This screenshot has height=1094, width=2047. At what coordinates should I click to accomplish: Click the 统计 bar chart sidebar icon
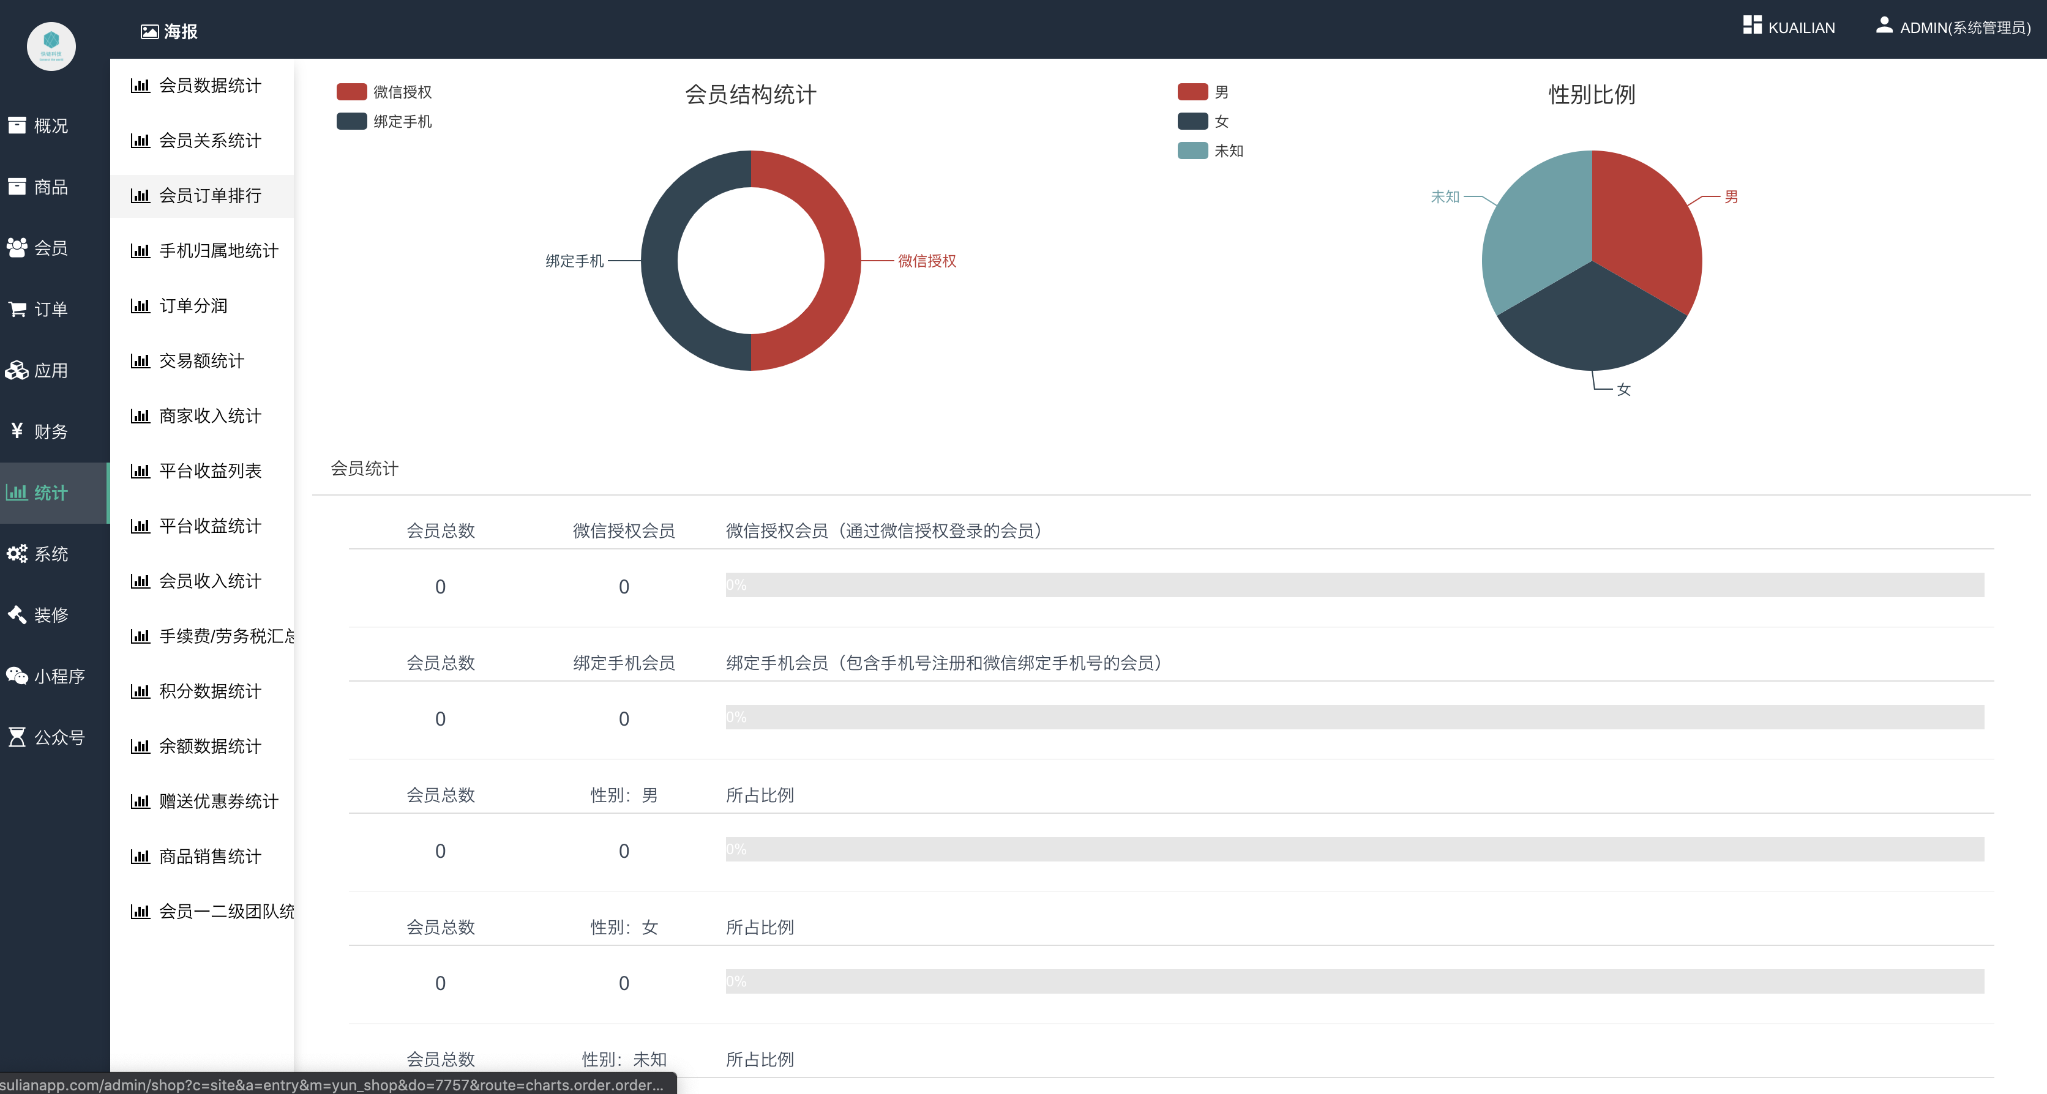click(x=17, y=493)
